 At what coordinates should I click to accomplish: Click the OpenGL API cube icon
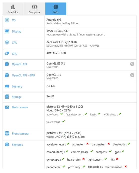click(x=7, y=64)
